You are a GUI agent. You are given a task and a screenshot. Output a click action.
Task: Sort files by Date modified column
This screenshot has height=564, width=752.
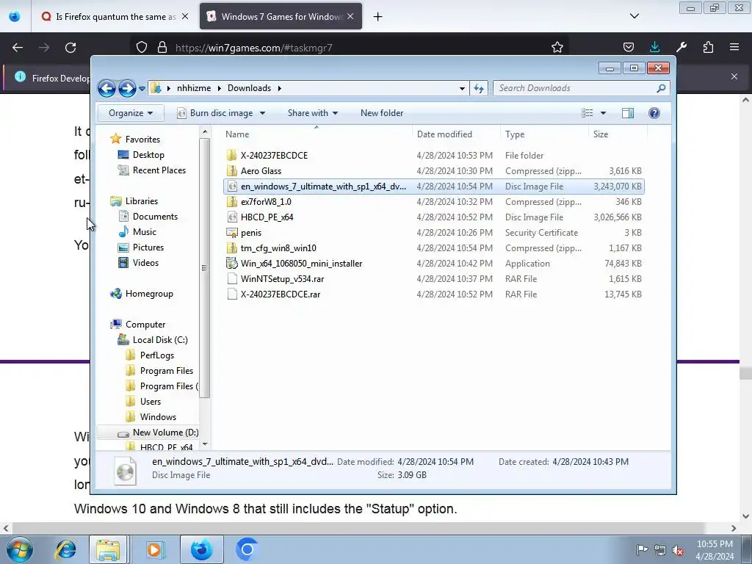click(444, 134)
